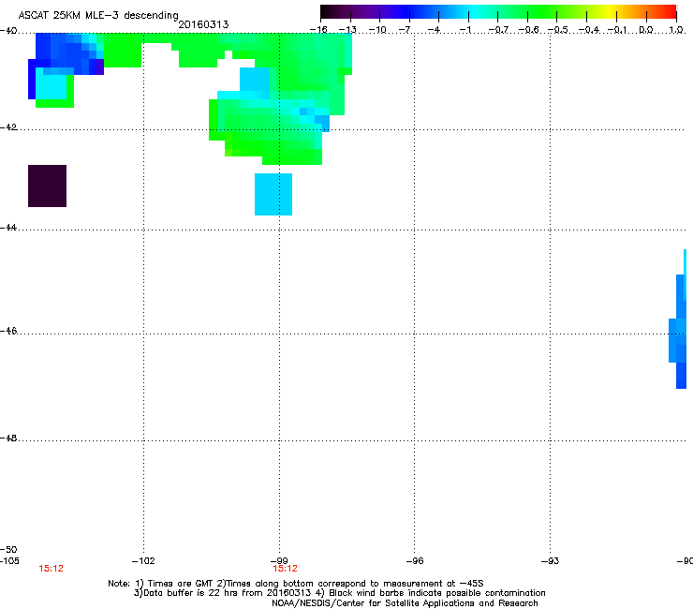Click the colorbar tick label -0.7
This screenshot has width=693, height=609.
[498, 30]
